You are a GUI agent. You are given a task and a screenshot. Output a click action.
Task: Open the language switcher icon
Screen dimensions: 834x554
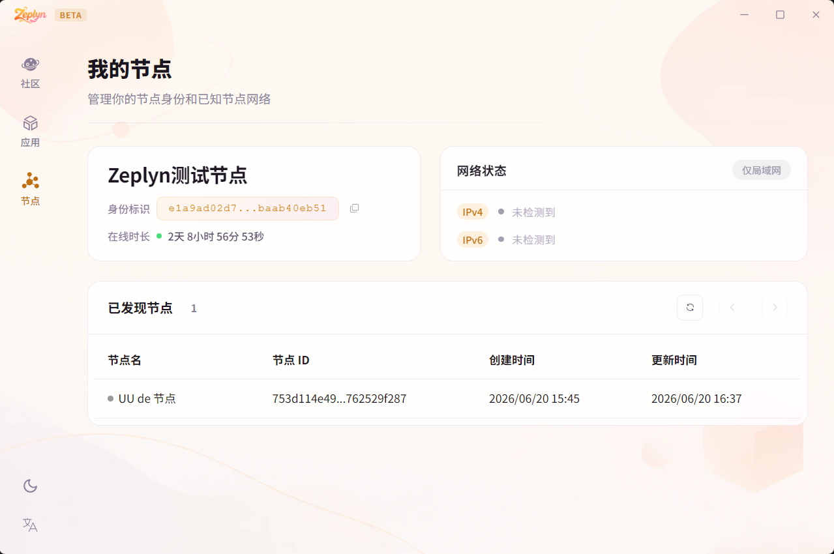(30, 525)
